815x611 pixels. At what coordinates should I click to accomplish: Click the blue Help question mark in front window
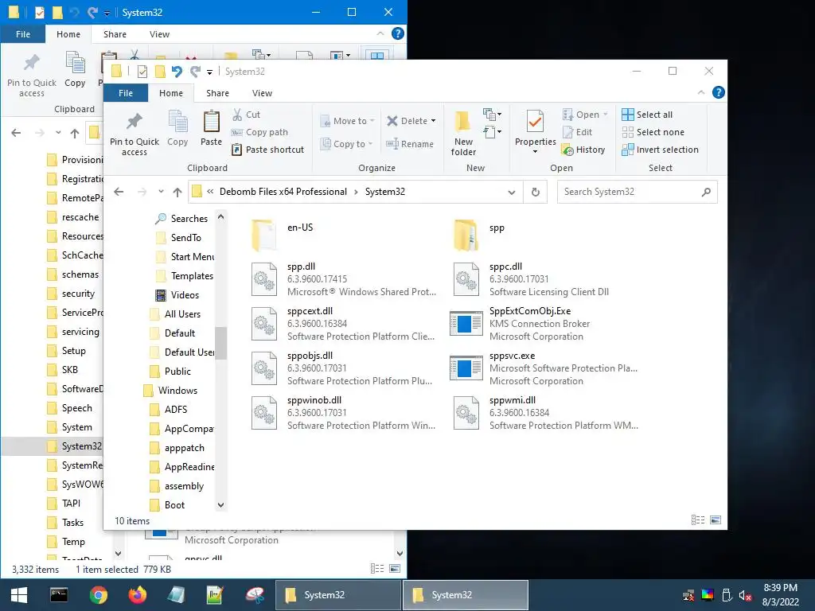tap(719, 92)
